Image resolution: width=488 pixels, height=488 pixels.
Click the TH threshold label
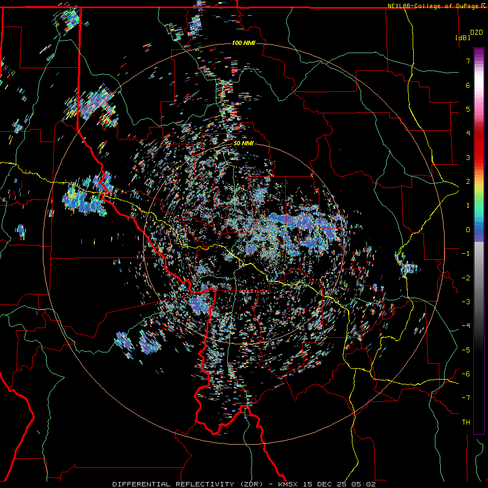pos(466,422)
